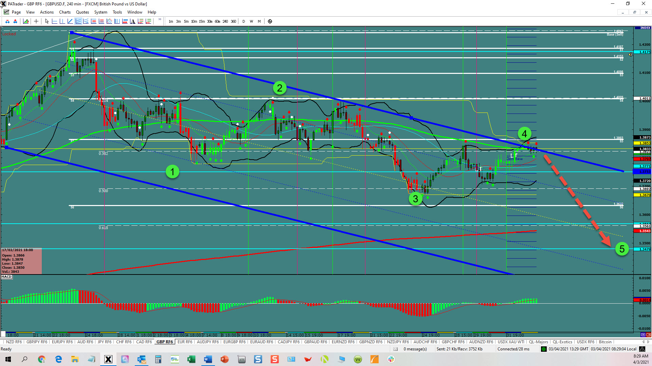This screenshot has height=366, width=652.
Task: Switch chart to 360 minute timeframe
Action: [x=233, y=21]
